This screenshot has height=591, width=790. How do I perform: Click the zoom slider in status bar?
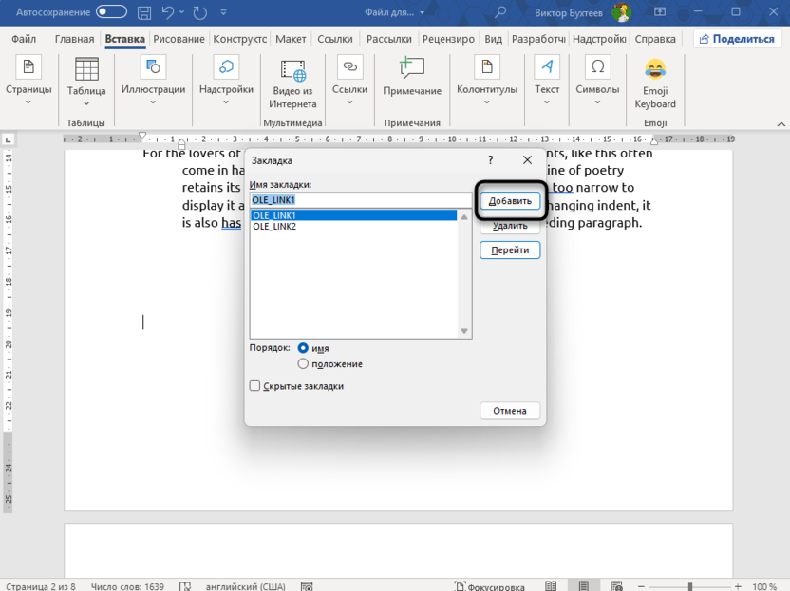pyautogui.click(x=689, y=587)
